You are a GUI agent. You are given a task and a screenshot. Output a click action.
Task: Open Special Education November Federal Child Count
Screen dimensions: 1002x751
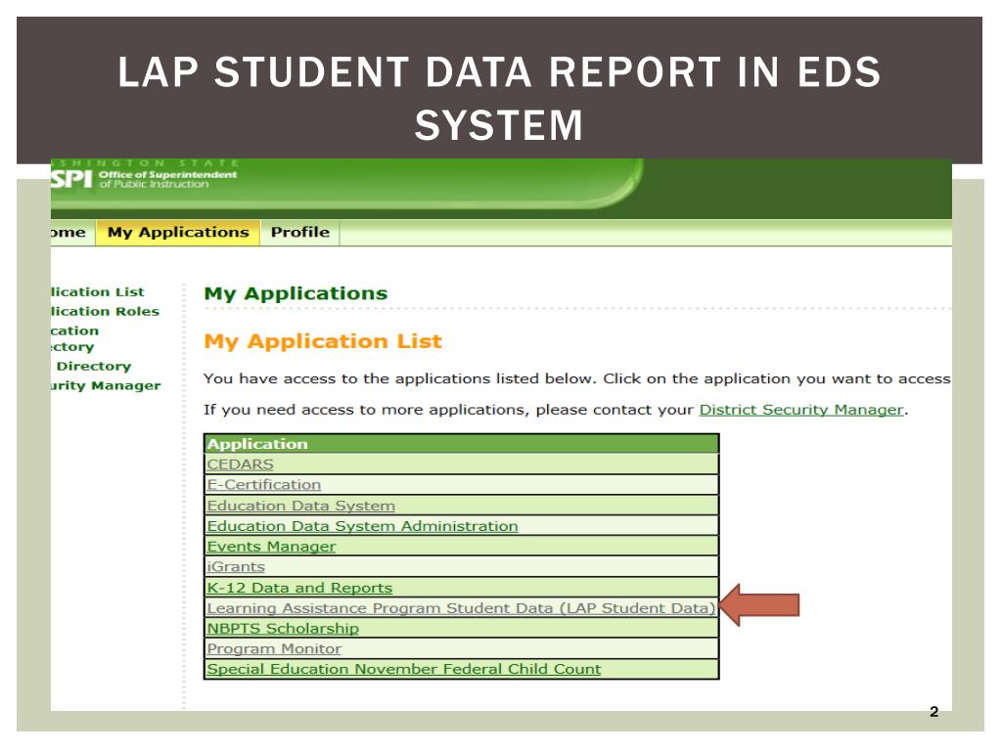coord(403,669)
